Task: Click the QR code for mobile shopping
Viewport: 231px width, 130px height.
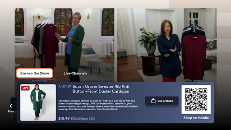Action: pyautogui.click(x=196, y=99)
